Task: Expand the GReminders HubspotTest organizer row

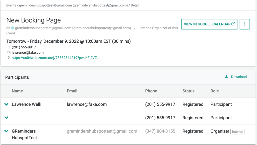Action: click(6, 131)
